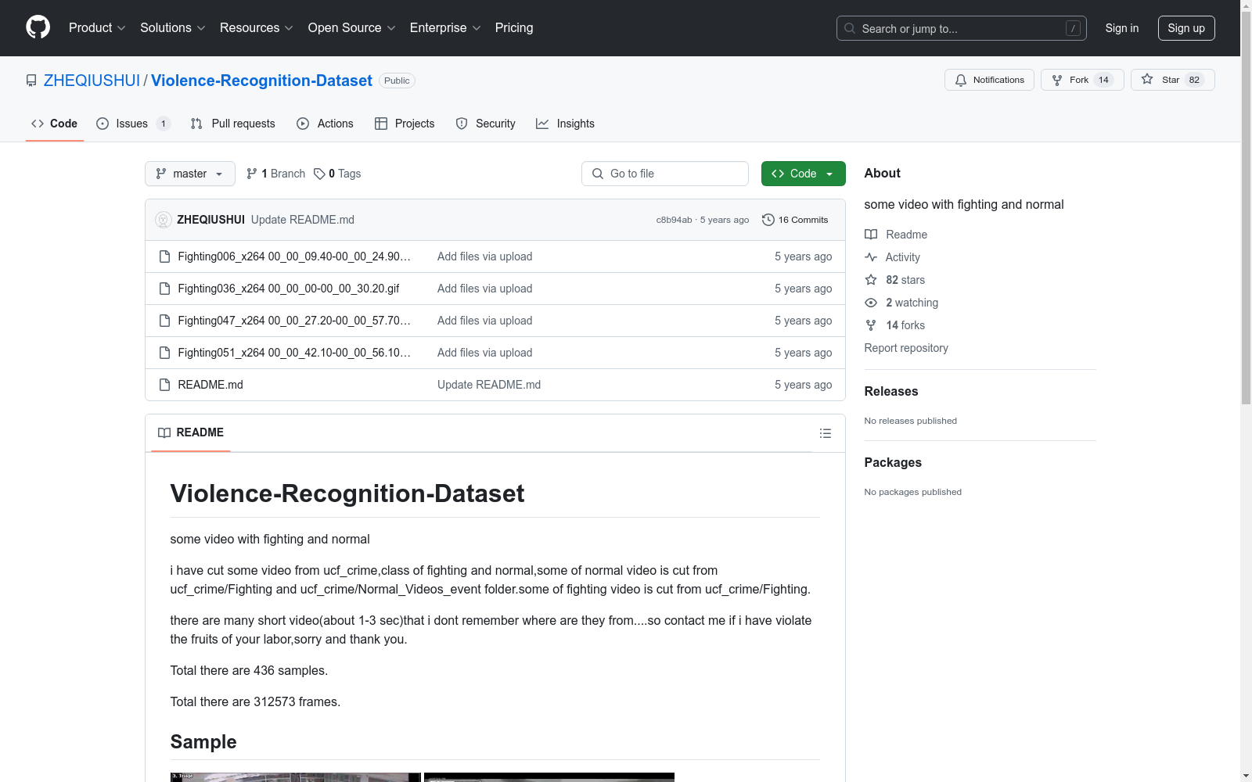Switch to the Issues tab
The image size is (1252, 782).
pos(133,124)
